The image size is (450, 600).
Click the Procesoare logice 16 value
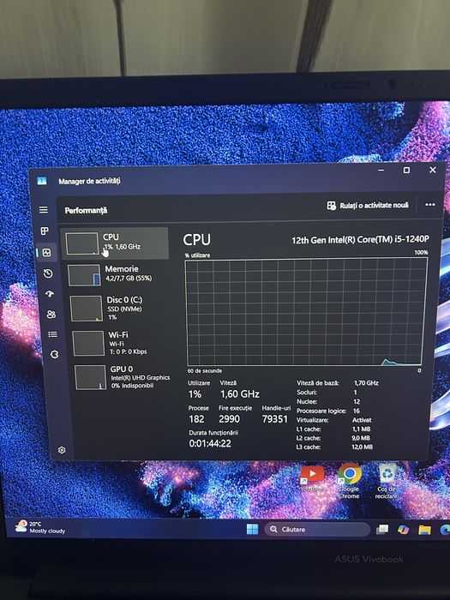(357, 411)
